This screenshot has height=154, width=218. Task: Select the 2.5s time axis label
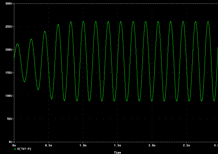pos(186,145)
